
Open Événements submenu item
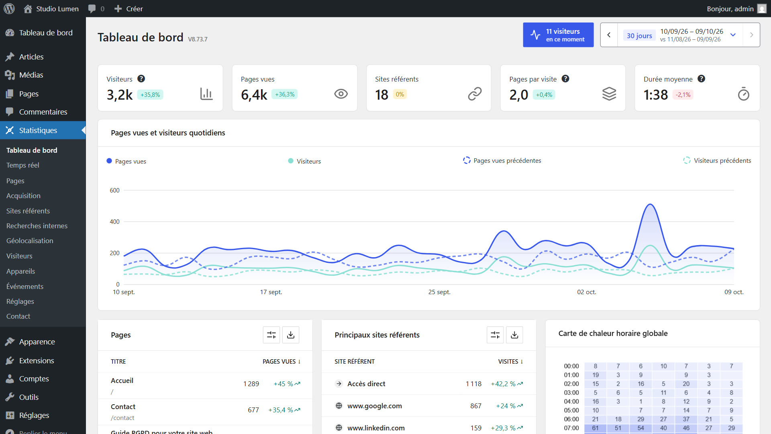[25, 287]
